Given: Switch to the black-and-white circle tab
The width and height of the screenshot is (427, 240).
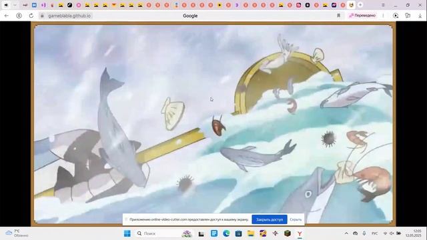Looking at the screenshot, I should [x=69, y=5].
